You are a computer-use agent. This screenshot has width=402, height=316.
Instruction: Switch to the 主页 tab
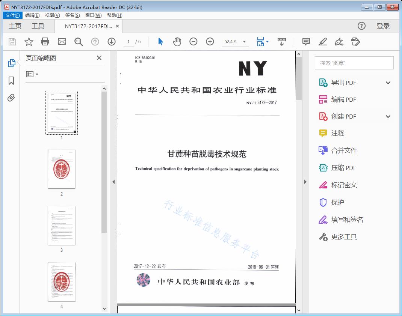tap(15, 26)
